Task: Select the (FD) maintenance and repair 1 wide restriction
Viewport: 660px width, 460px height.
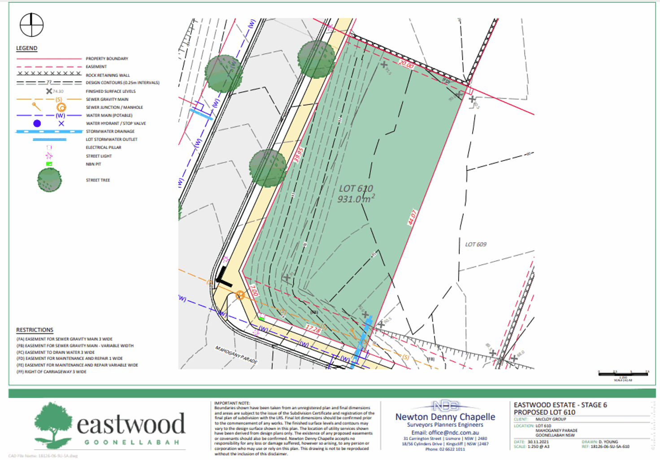Action: point(69,359)
